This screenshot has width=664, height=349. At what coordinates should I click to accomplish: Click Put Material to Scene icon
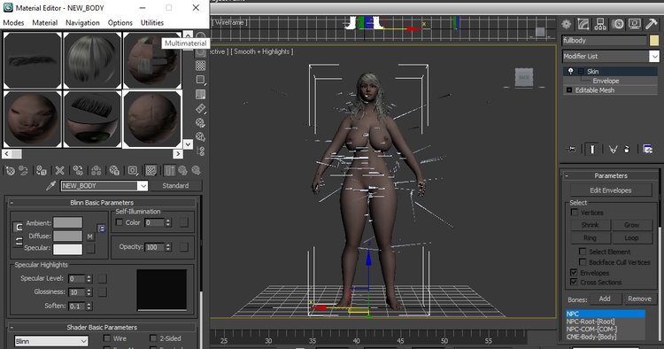(x=23, y=171)
